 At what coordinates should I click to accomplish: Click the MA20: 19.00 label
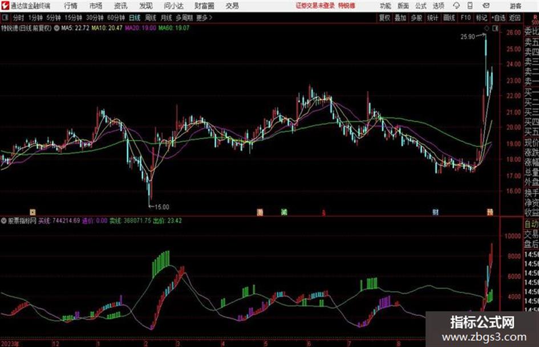[140, 28]
